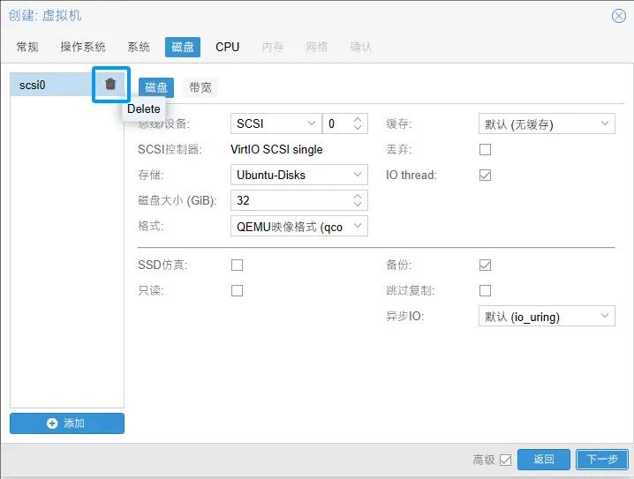
Task: Increase the device number stepper
Action: click(x=358, y=120)
